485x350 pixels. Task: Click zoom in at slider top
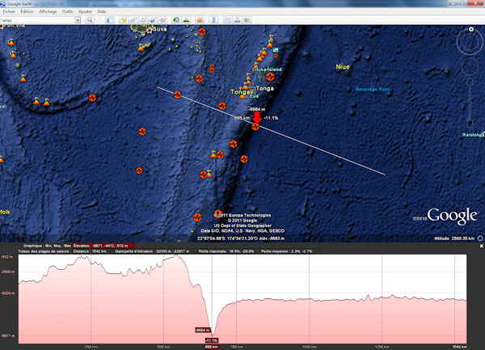pos(470,81)
